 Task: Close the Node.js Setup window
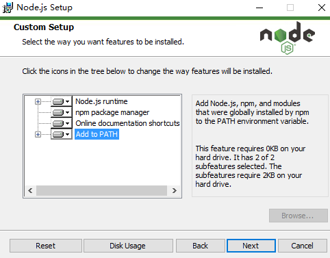[x=322, y=8]
